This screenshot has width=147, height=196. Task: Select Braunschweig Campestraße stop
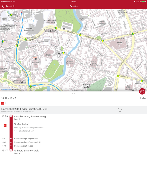(26, 139)
